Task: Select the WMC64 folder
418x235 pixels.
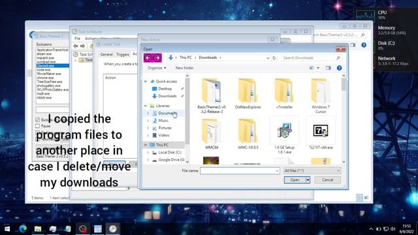Action: (x=212, y=134)
